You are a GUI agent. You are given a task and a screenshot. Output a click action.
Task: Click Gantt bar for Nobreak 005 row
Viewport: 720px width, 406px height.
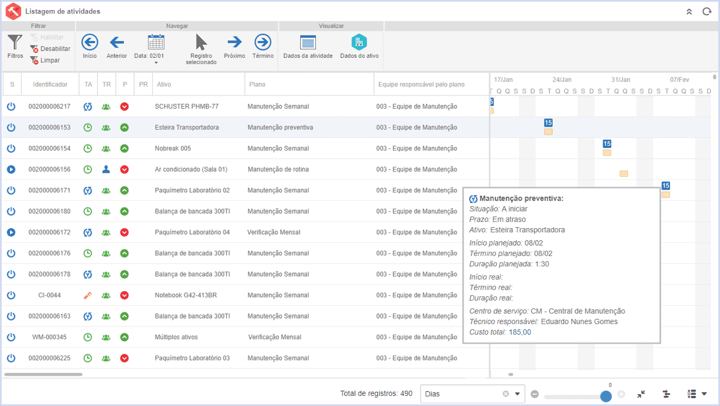coord(607,153)
